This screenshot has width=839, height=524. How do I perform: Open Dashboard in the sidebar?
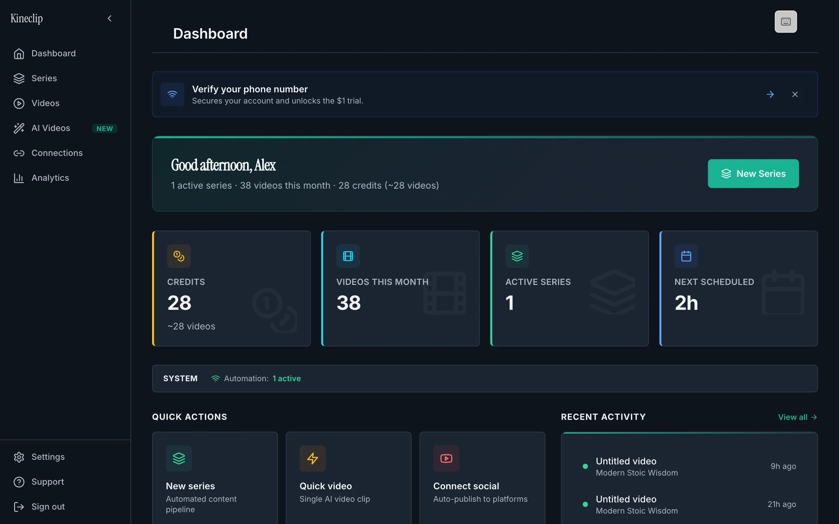click(x=65, y=53)
